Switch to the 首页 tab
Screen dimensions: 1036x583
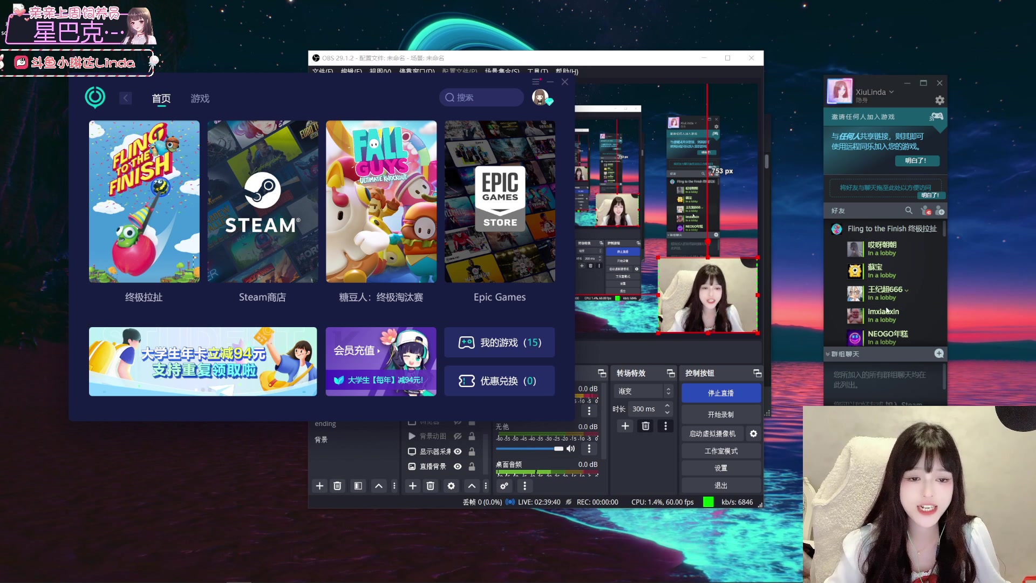pos(161,98)
